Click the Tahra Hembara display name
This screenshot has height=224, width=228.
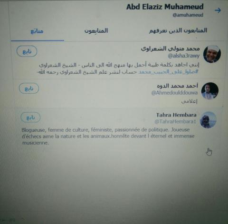[x=176, y=115]
